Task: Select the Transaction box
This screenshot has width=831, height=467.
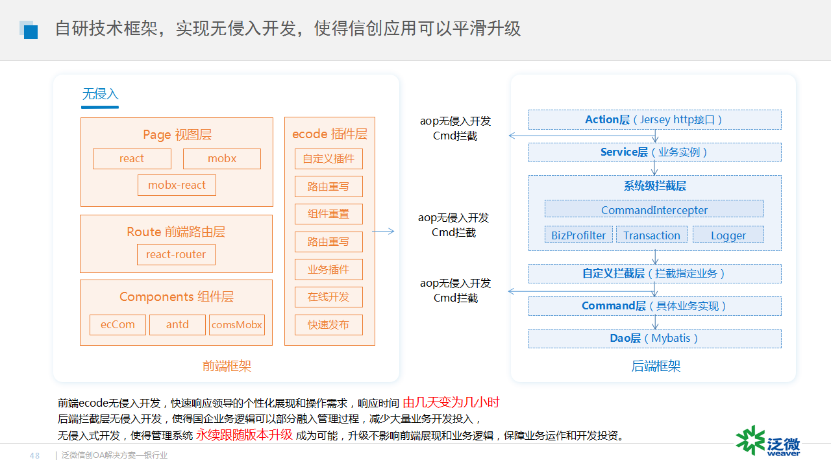Action: click(652, 235)
